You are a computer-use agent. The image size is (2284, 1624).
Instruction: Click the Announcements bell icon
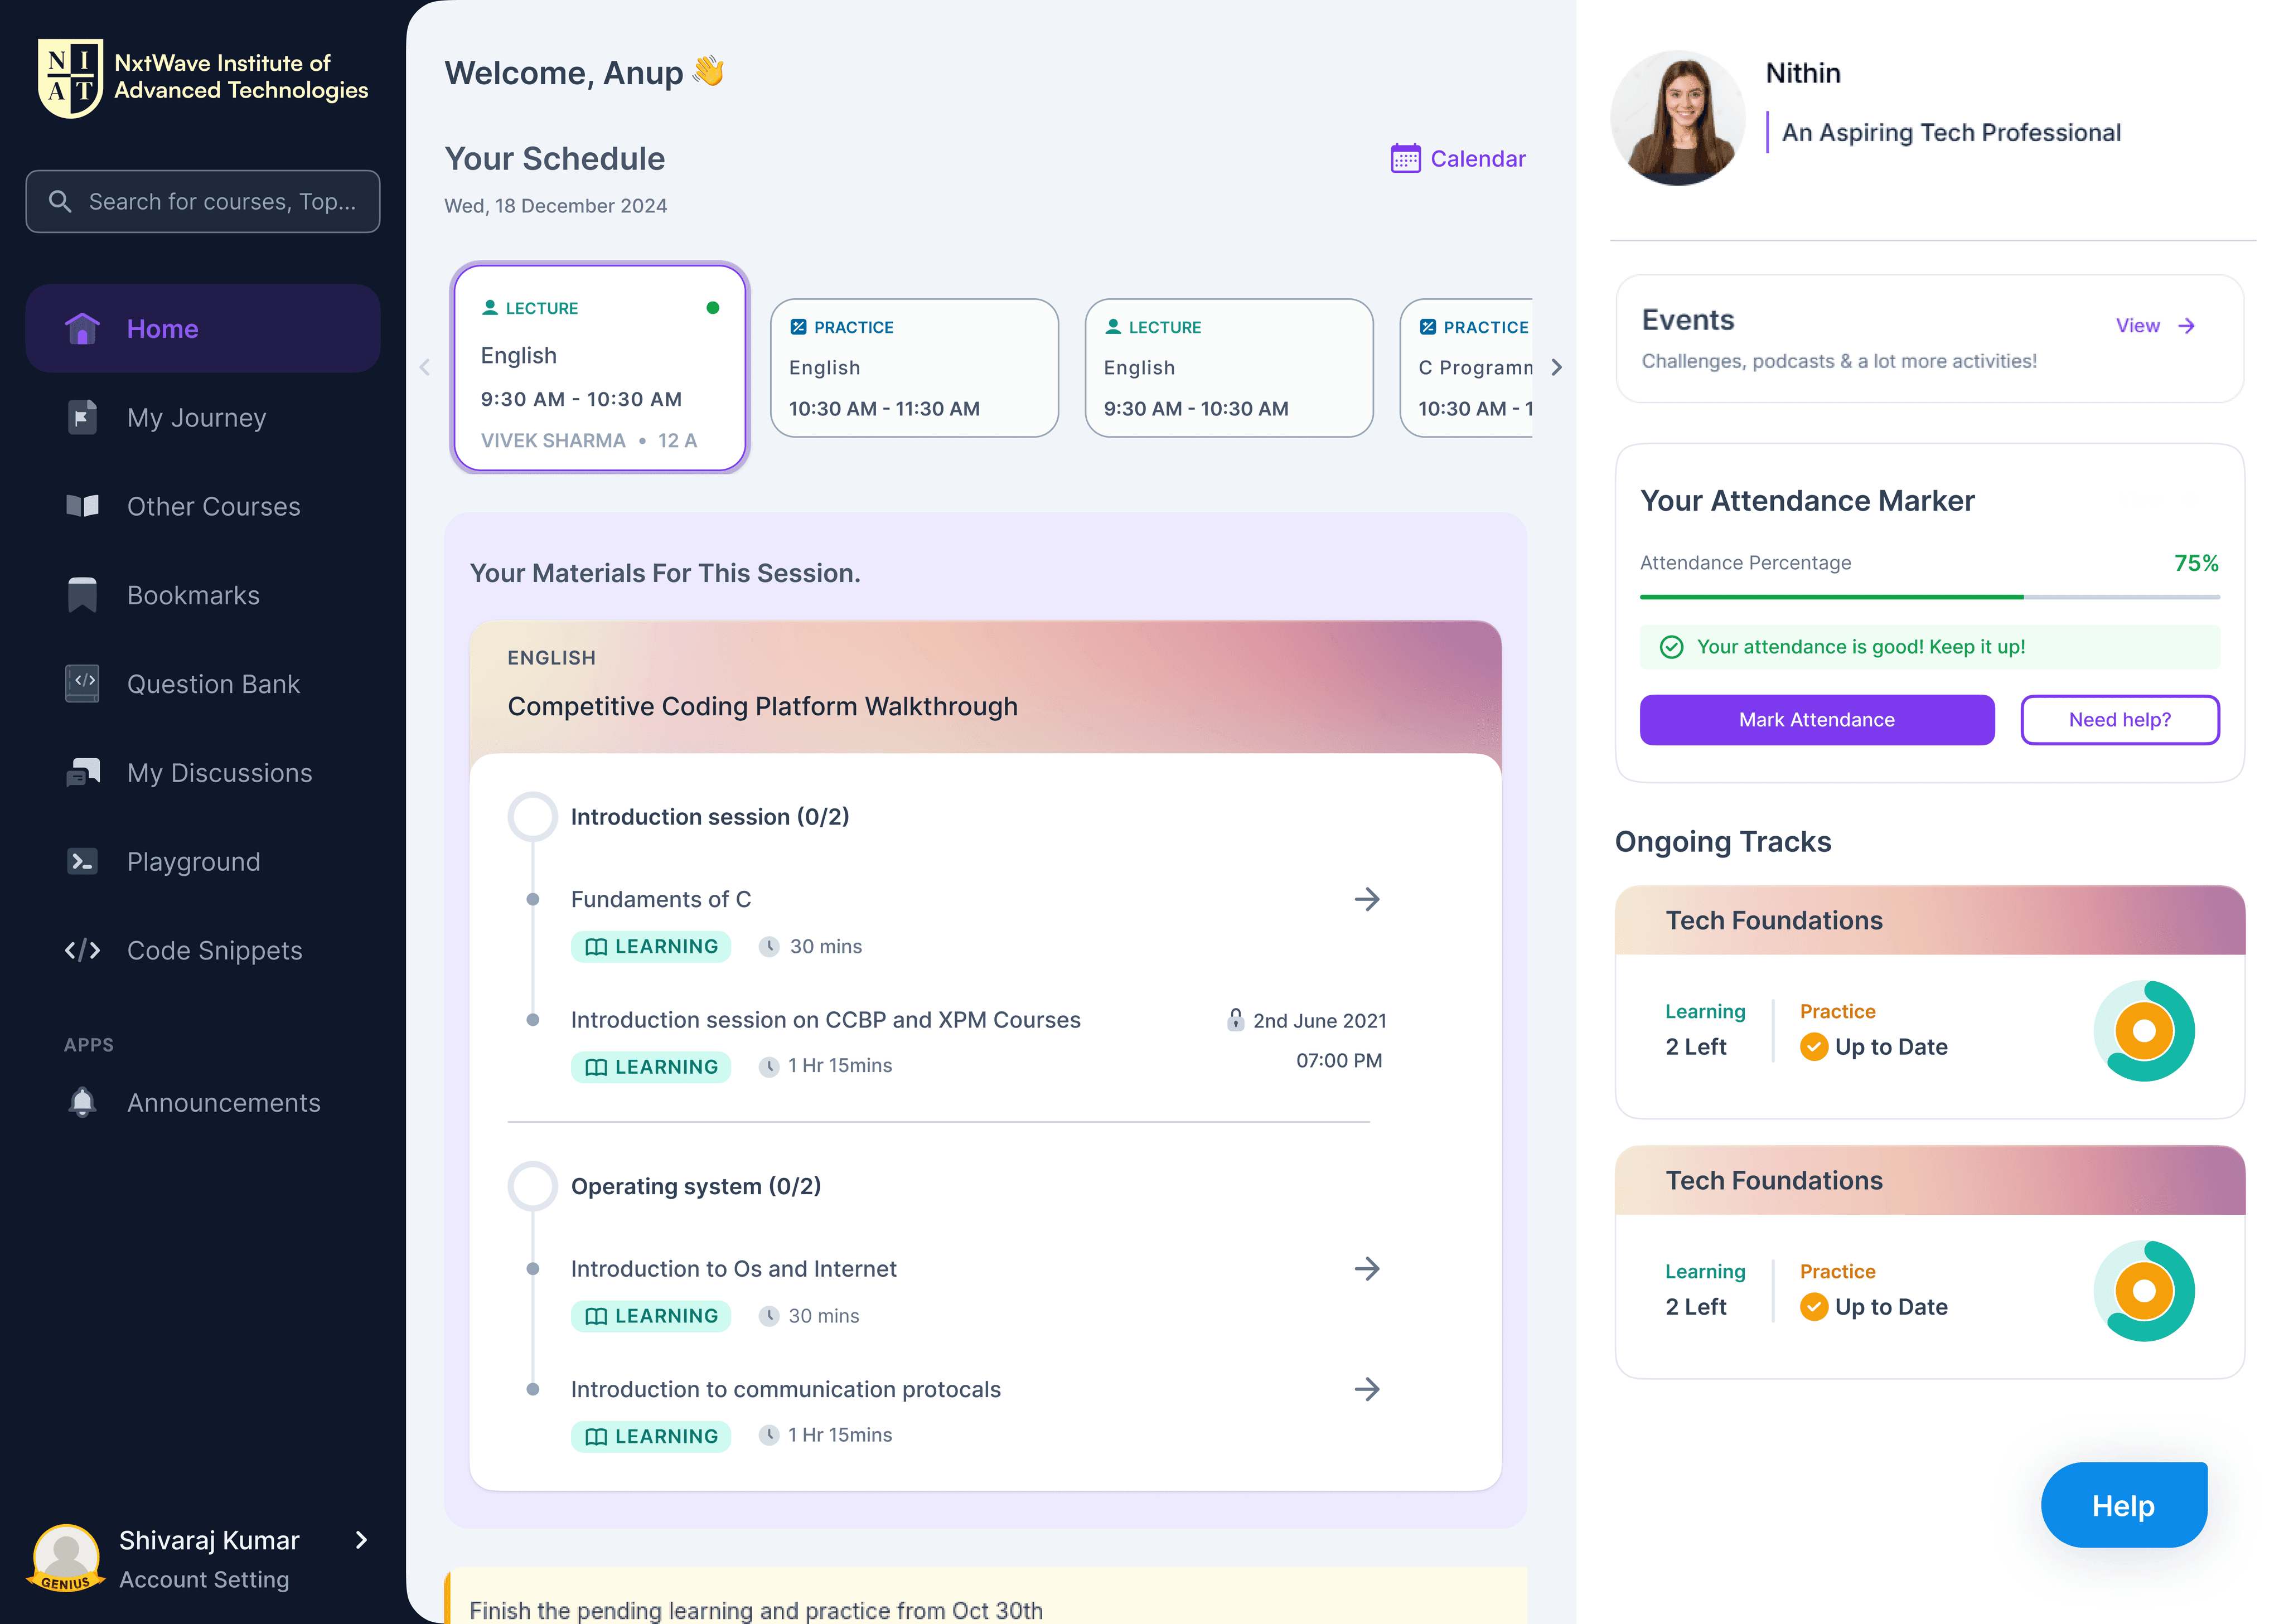pos(82,1102)
